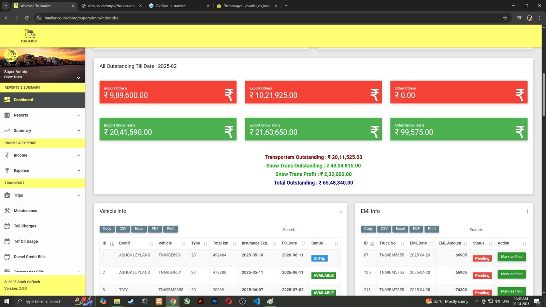Click the Tef Oil Usage sidebar icon
Screen dimensions: 546x307
[7, 242]
